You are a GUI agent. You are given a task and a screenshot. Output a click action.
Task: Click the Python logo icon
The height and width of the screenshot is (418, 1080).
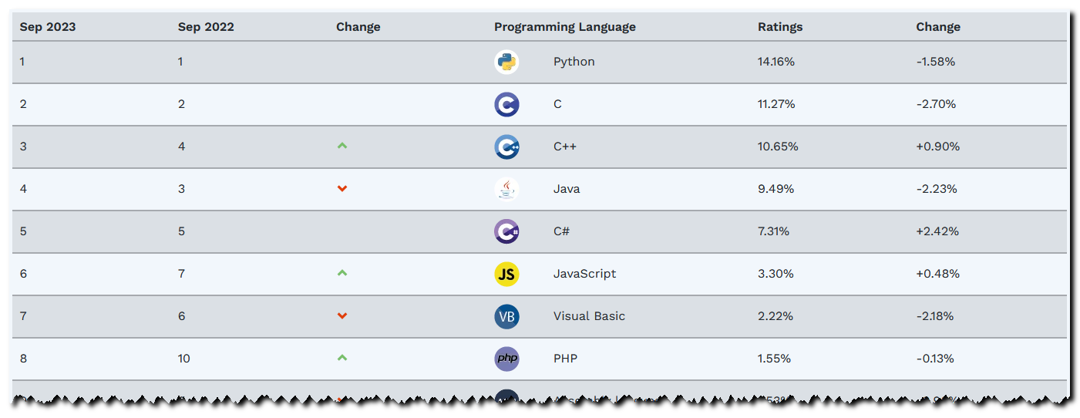506,62
